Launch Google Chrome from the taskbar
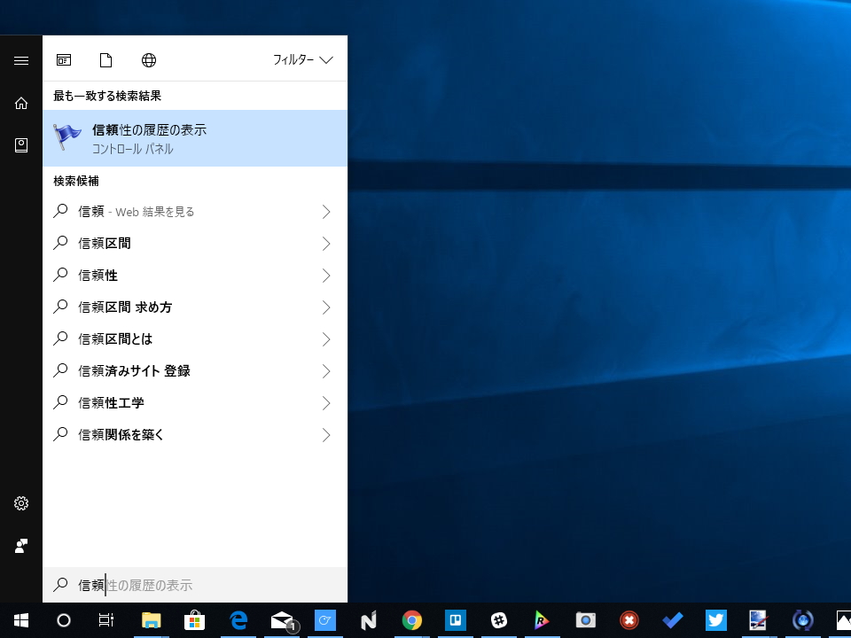The width and height of the screenshot is (851, 638). point(411,619)
